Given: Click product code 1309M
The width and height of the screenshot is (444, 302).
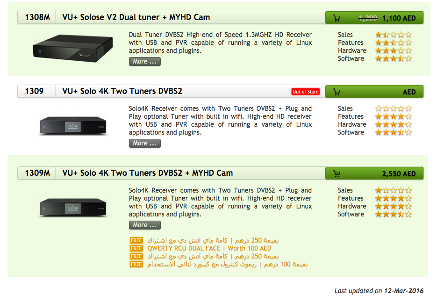Looking at the screenshot, I should (x=37, y=173).
